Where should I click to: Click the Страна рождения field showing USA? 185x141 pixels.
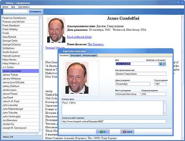click(154, 94)
